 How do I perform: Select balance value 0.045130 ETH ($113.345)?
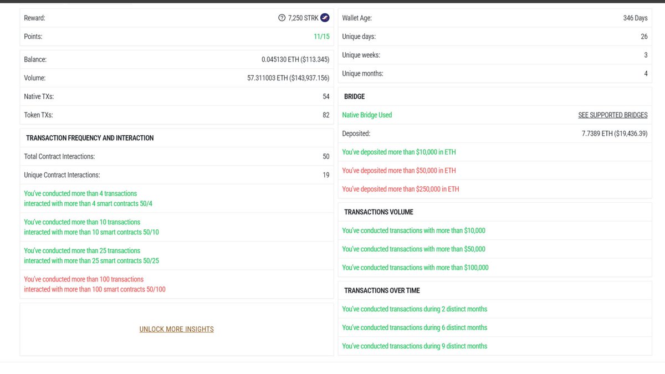click(295, 59)
